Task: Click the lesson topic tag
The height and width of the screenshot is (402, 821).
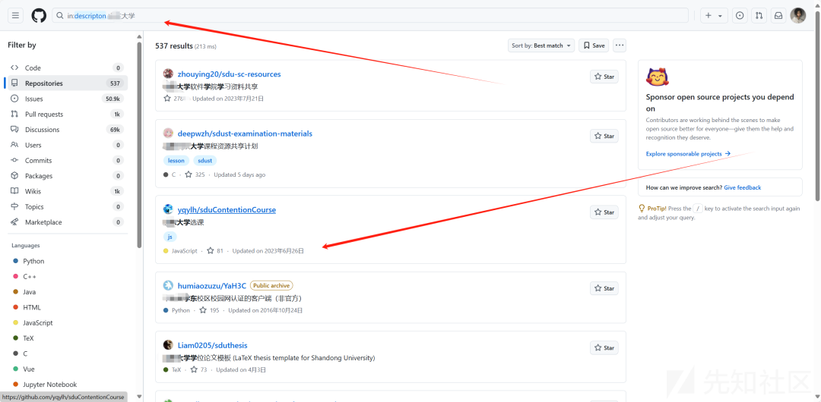Action: 176,161
